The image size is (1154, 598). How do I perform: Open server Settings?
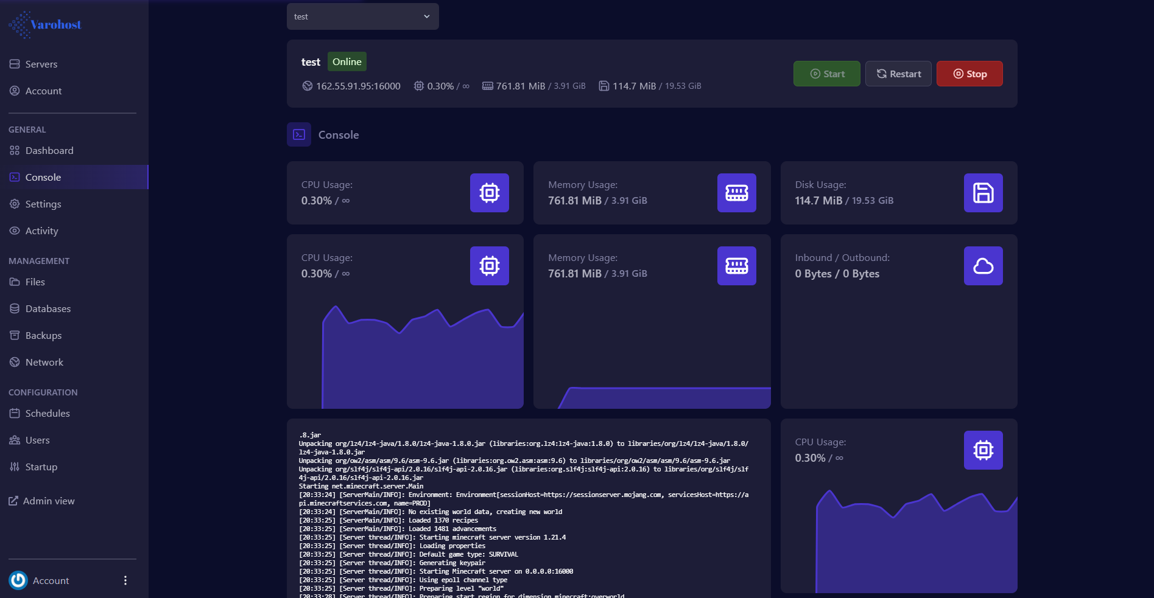43,204
